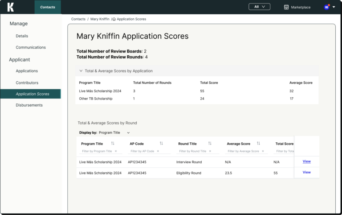Select Application Scores in the sidebar
The image size is (342, 215).
(x=31, y=94)
